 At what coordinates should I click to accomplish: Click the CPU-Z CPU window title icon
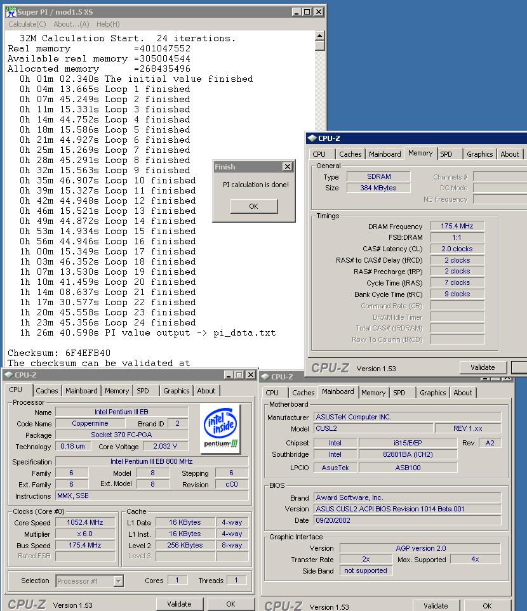[x=8, y=375]
